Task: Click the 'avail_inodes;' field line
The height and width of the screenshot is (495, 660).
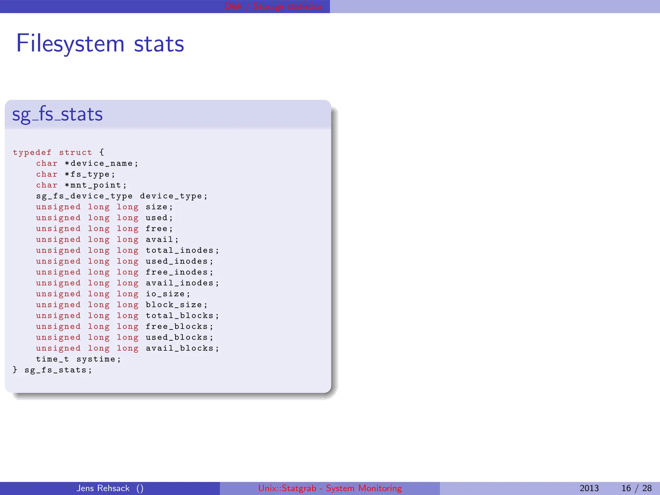Action: [128, 283]
